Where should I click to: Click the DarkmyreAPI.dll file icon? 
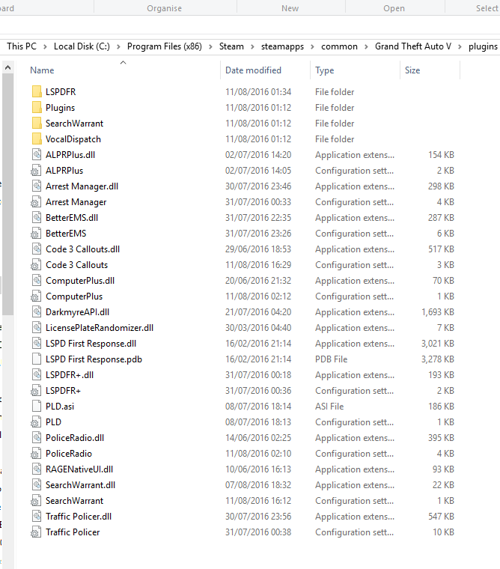point(37,312)
